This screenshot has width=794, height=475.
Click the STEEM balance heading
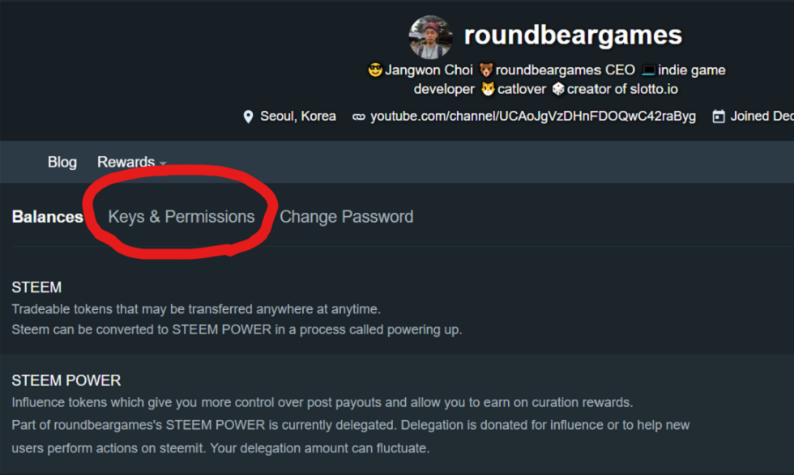click(36, 287)
